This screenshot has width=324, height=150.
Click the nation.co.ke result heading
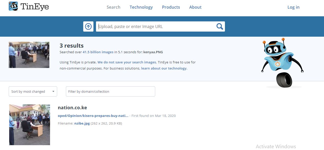coord(72,108)
